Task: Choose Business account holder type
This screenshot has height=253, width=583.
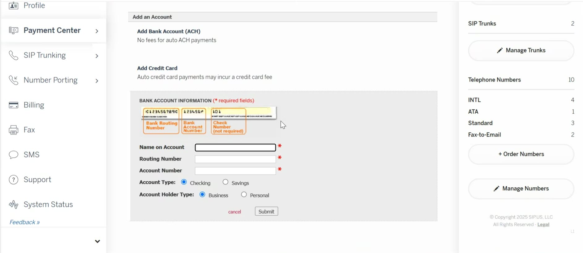Action: pyautogui.click(x=202, y=194)
